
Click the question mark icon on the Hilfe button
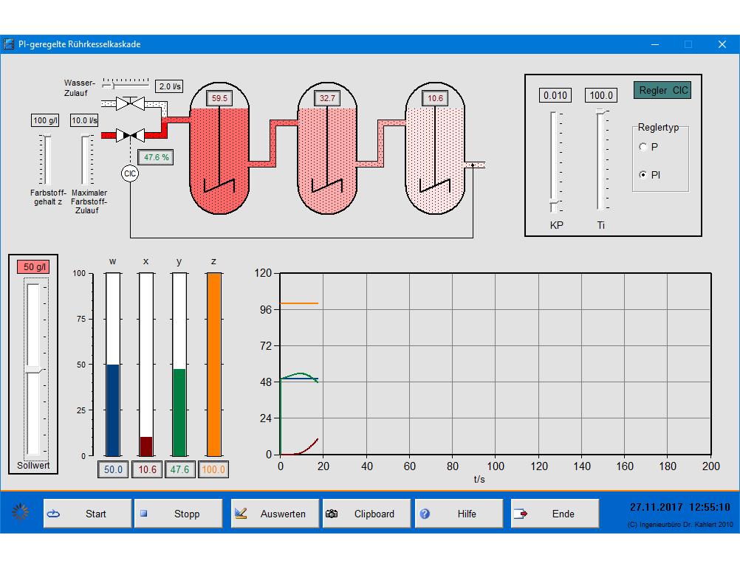click(425, 514)
